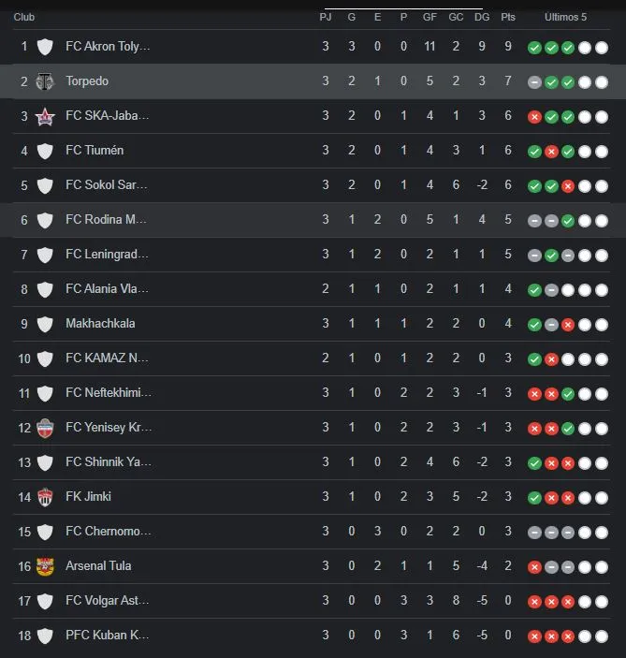The height and width of the screenshot is (658, 626).
Task: Open the Makhachkala team link
Action: point(100,324)
